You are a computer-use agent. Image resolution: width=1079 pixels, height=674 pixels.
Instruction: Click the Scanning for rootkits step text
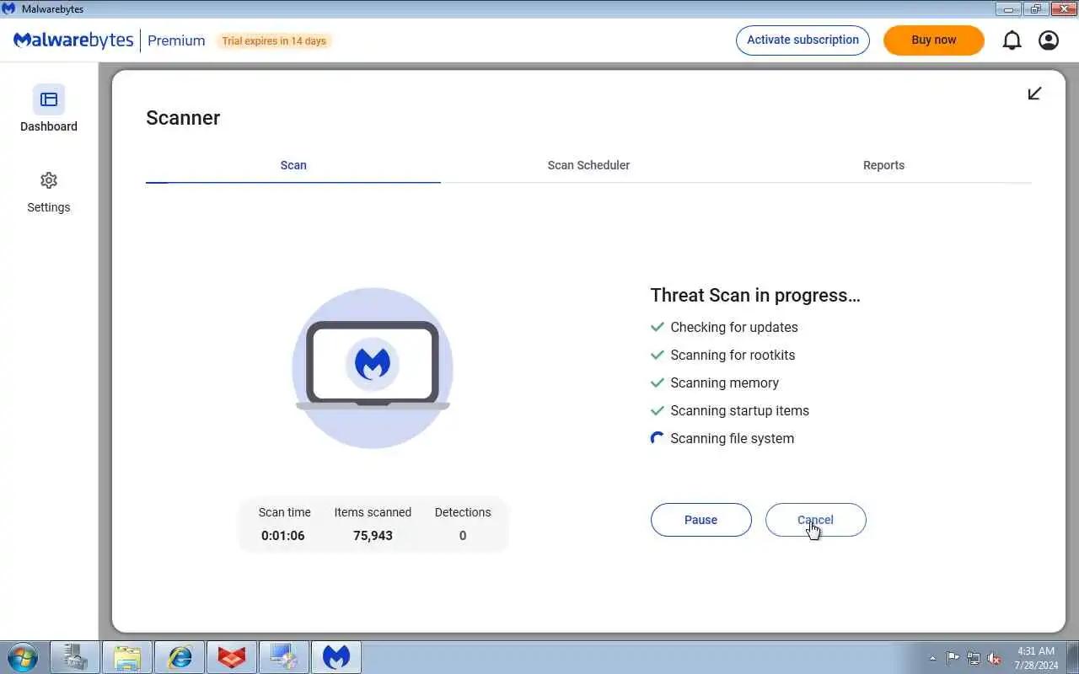[733, 355]
